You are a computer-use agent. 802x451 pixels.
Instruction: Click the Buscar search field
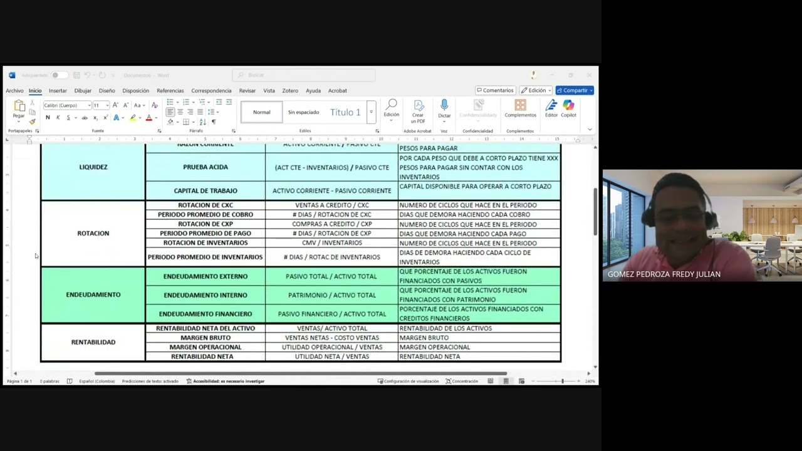point(304,75)
